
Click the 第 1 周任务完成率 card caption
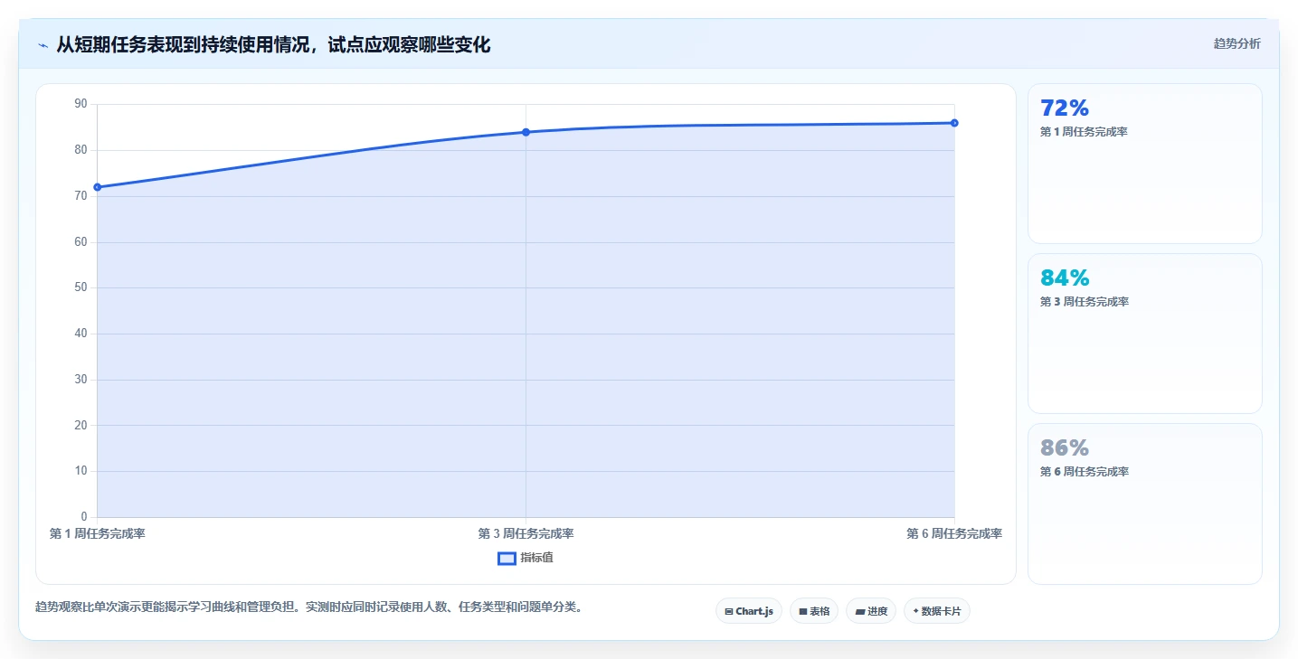1084,132
